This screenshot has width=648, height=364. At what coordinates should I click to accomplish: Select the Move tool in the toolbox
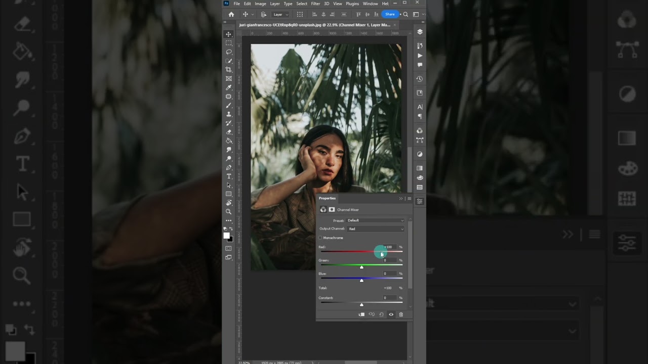pyautogui.click(x=228, y=34)
